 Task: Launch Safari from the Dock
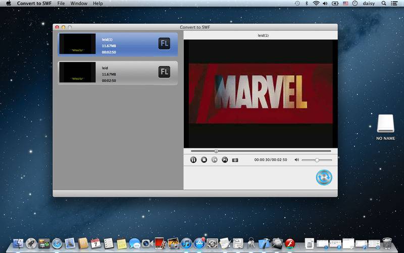[x=57, y=243]
